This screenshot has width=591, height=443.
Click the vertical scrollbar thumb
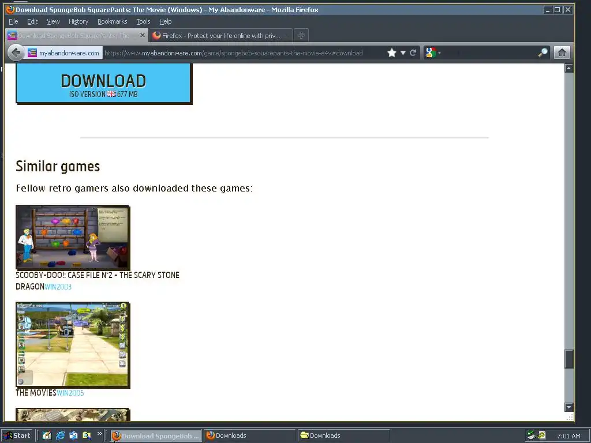pyautogui.click(x=568, y=359)
